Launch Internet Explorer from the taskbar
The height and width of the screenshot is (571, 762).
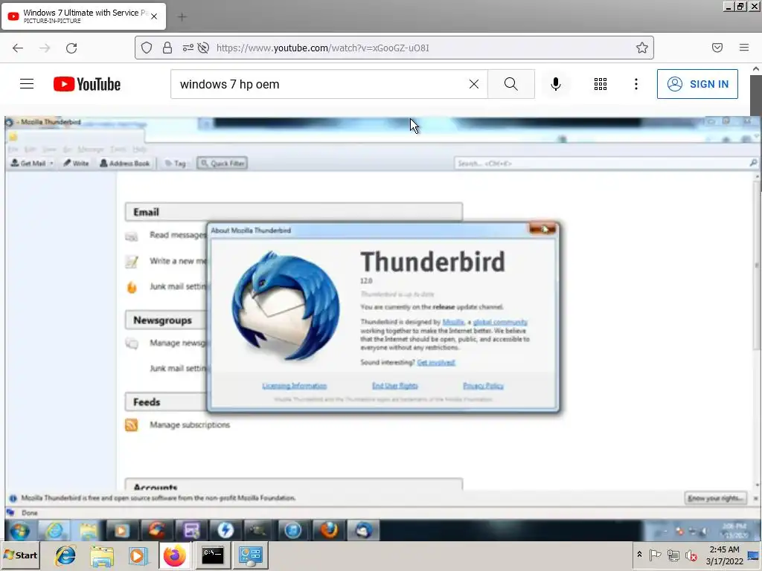click(65, 555)
